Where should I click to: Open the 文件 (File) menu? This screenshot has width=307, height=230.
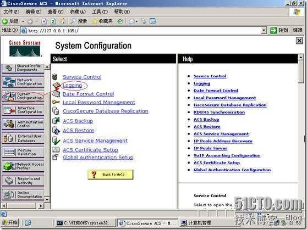point(12,12)
